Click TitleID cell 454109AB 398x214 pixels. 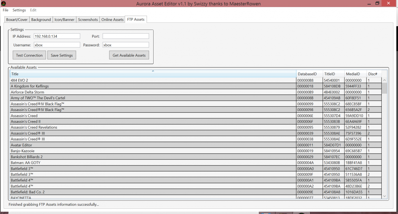334,98
